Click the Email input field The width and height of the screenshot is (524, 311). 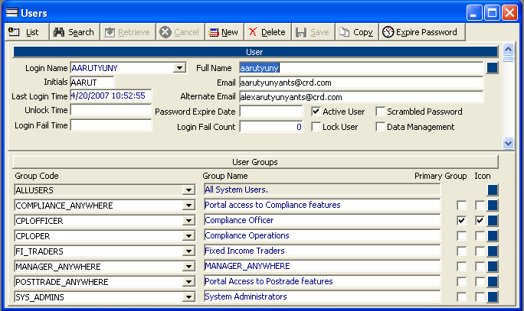pyautogui.click(x=362, y=83)
